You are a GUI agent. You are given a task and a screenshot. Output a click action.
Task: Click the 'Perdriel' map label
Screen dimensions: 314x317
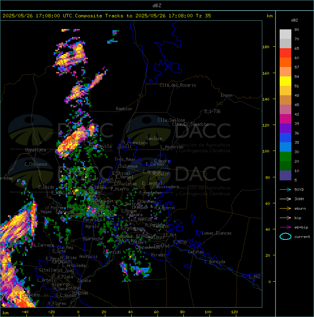pos(92,220)
